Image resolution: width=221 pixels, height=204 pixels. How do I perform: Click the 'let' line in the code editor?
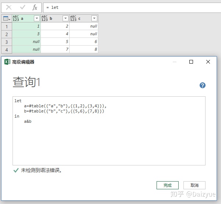[x=18, y=101]
